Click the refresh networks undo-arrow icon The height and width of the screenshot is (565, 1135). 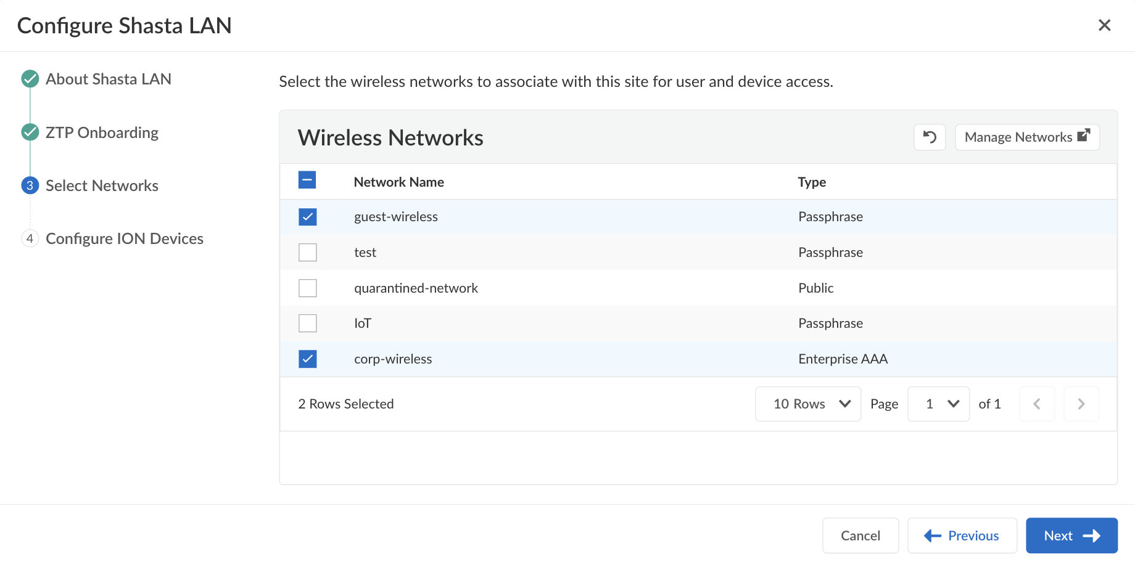pyautogui.click(x=930, y=137)
